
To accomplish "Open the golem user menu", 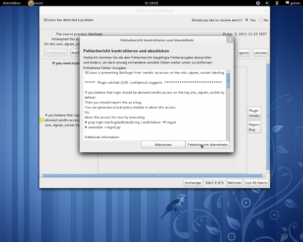I will tap(293, 3).
